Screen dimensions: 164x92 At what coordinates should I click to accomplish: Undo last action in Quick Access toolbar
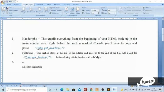click(10, 2)
